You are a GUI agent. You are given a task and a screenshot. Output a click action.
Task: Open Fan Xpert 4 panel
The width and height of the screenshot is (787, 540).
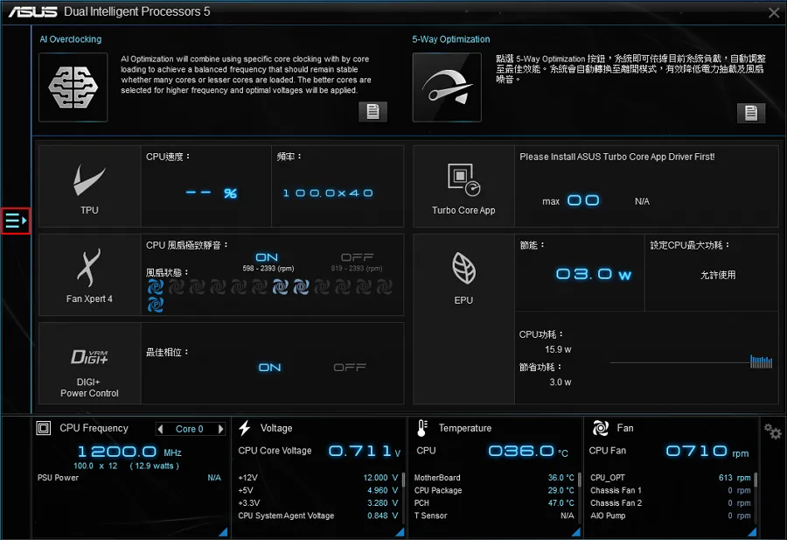click(x=89, y=274)
